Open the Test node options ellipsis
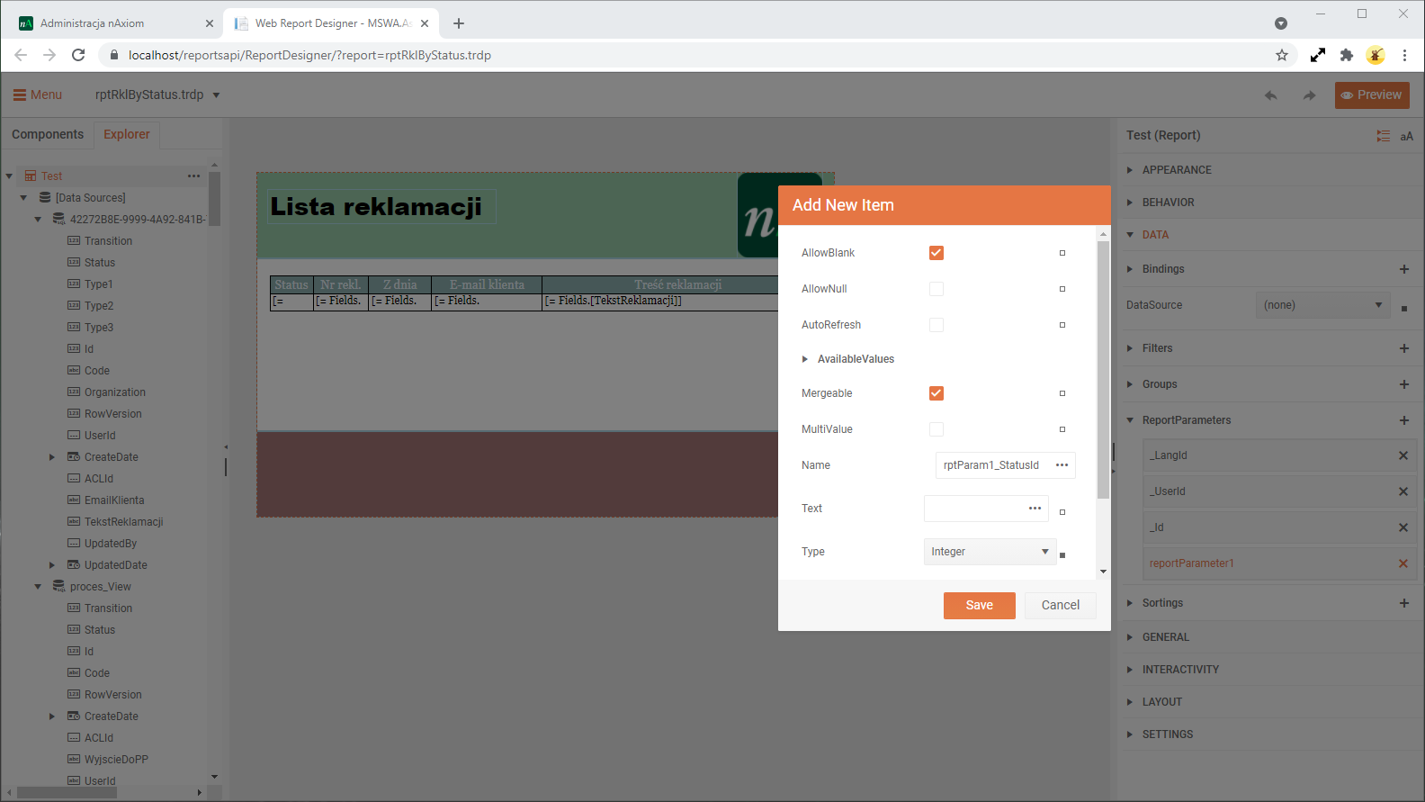Viewport: 1425px width, 802px height. coord(193,176)
